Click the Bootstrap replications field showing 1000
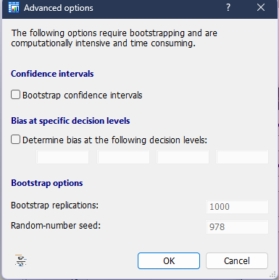The width and height of the screenshot is (279, 280). click(x=237, y=207)
